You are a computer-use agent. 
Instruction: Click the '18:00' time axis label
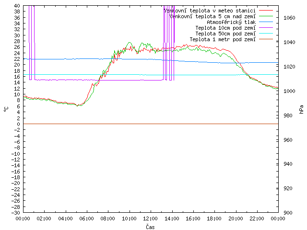[x=214, y=218]
